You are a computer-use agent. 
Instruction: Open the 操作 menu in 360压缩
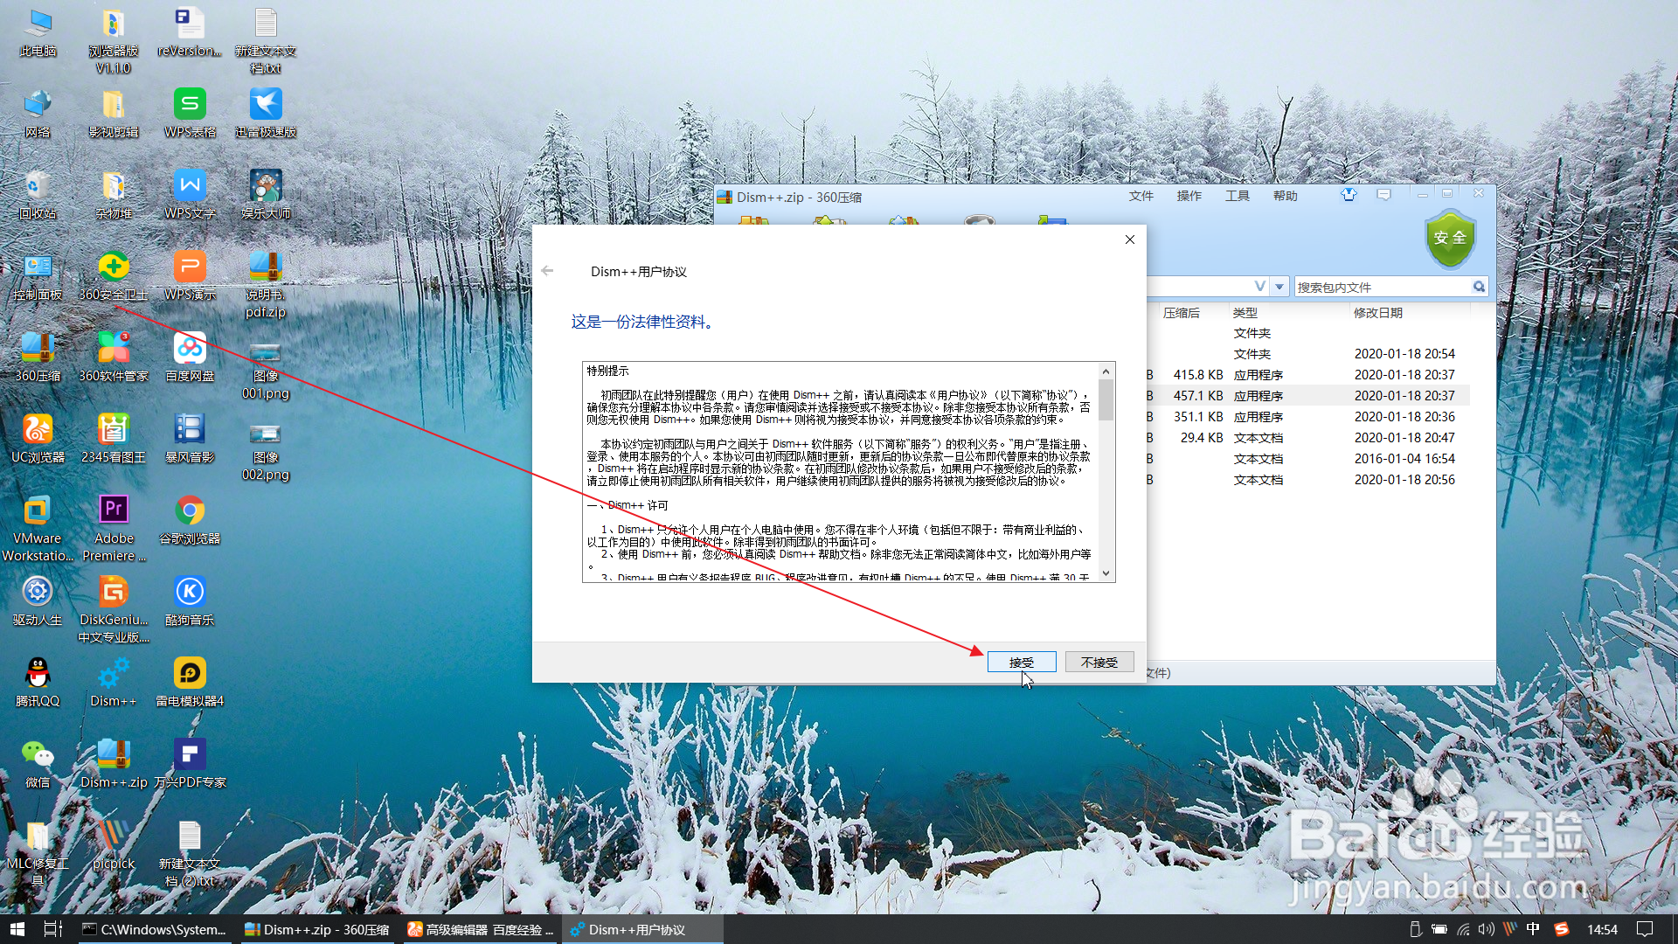coord(1189,196)
